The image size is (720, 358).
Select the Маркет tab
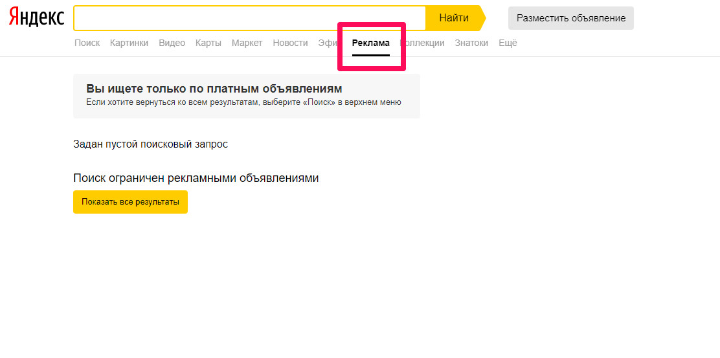coord(247,43)
